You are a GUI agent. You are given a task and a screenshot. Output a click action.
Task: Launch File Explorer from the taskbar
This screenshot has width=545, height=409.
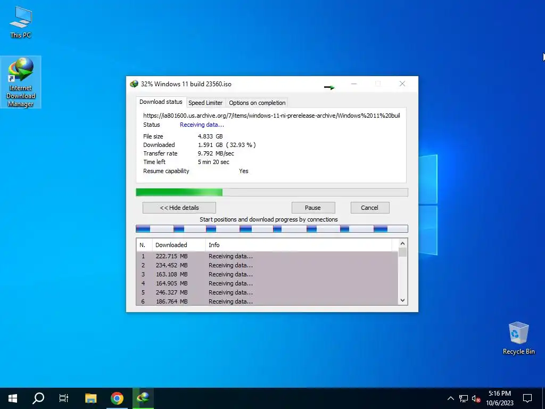tap(90, 398)
